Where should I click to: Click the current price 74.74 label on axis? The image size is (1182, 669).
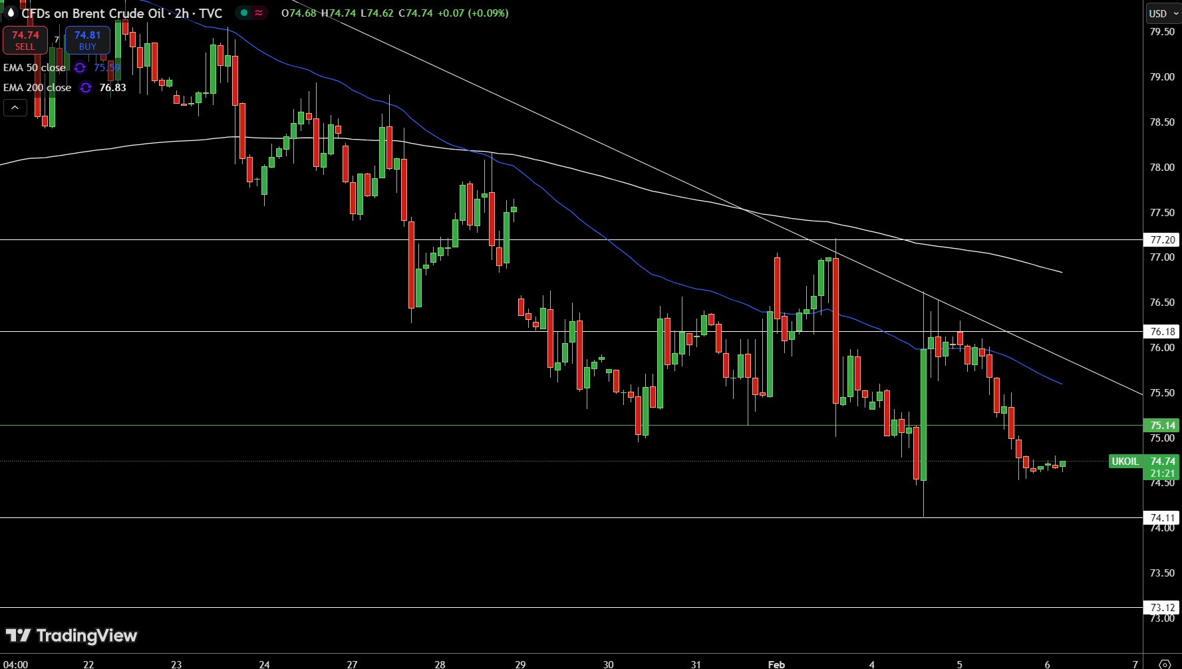1162,461
